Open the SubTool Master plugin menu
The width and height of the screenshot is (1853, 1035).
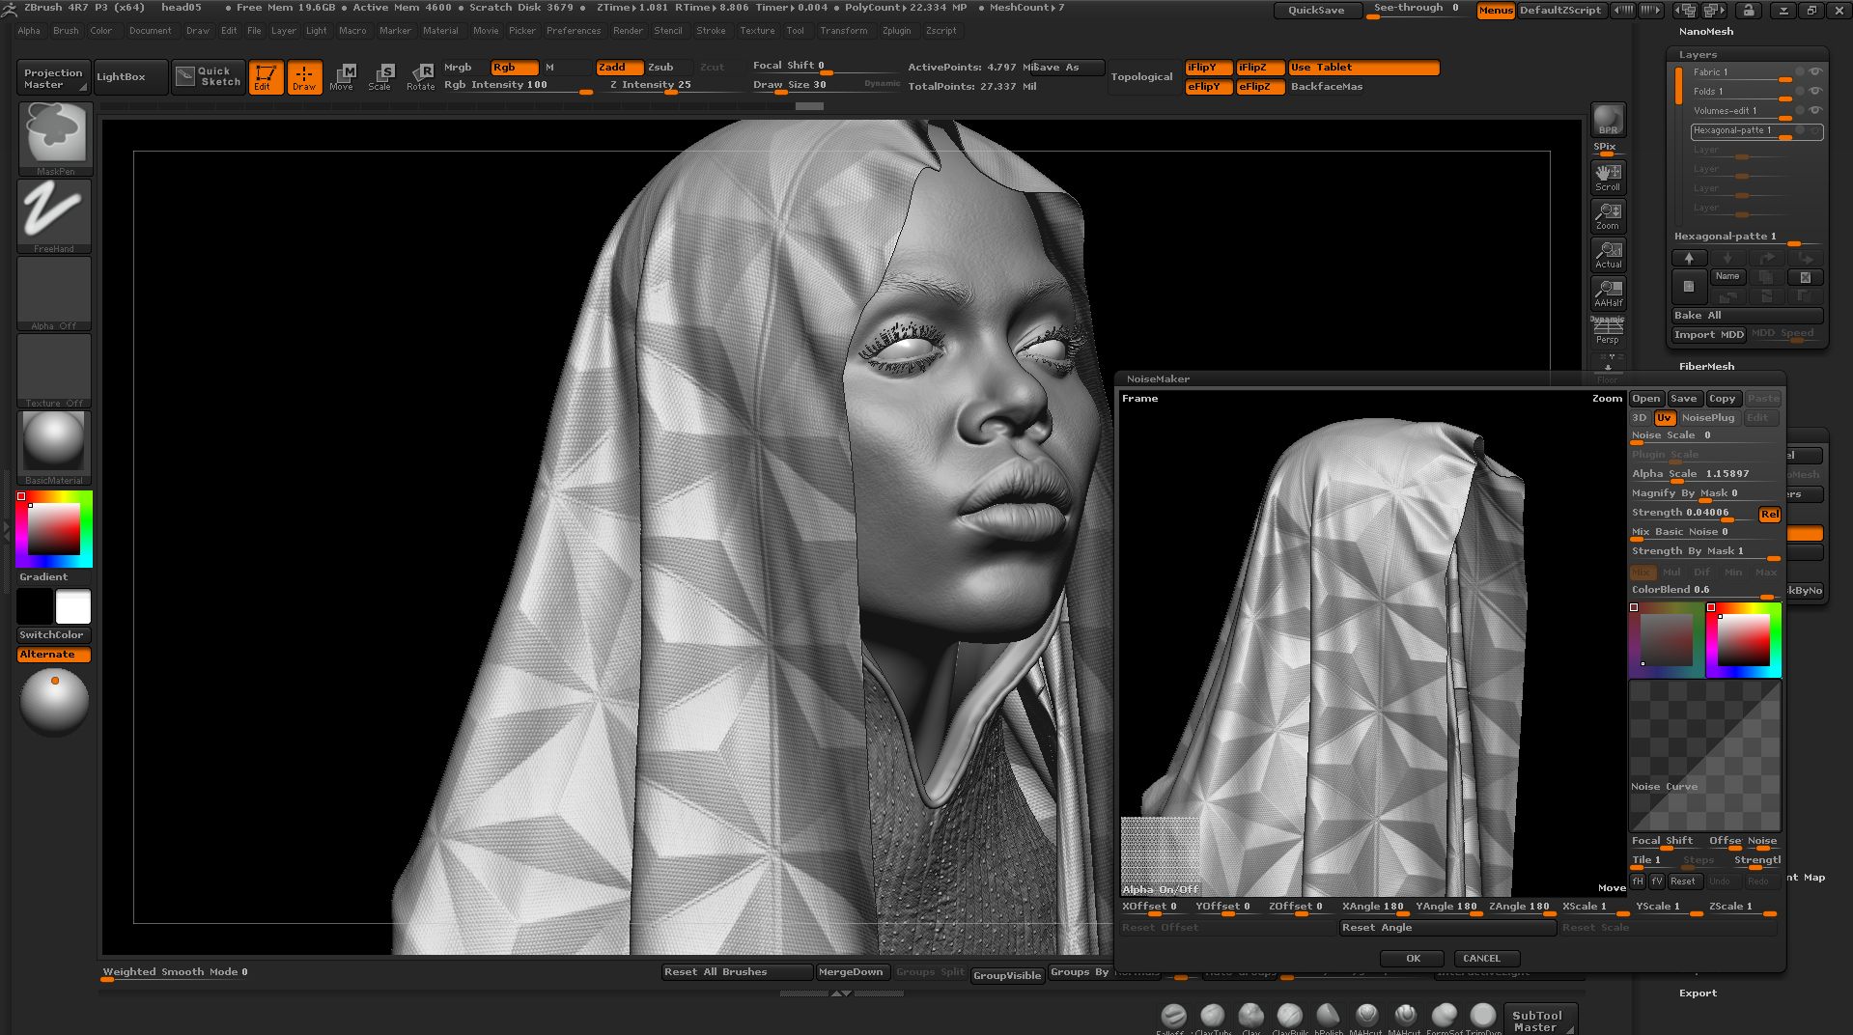[1539, 1021]
